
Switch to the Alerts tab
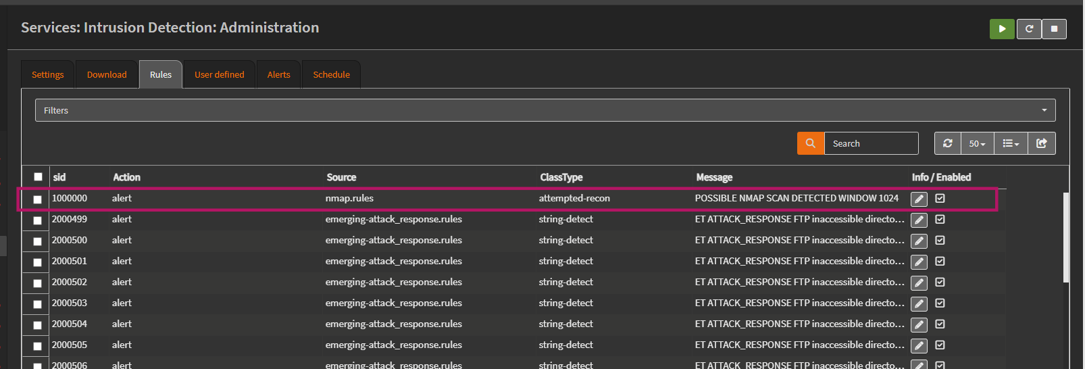(278, 74)
